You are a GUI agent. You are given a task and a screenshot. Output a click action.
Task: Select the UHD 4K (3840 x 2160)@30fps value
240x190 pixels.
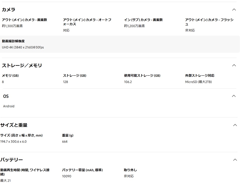(x=23, y=47)
